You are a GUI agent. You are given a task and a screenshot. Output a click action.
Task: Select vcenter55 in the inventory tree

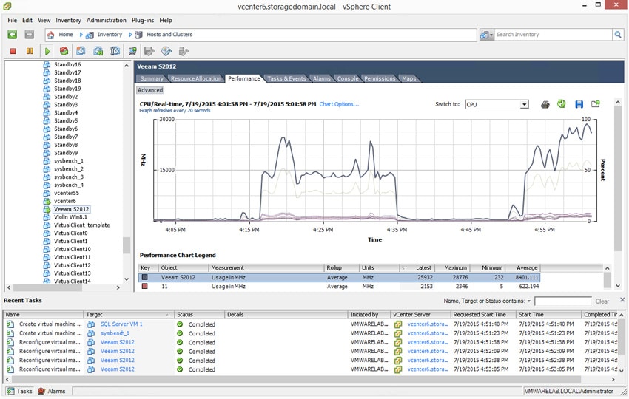[67, 193]
